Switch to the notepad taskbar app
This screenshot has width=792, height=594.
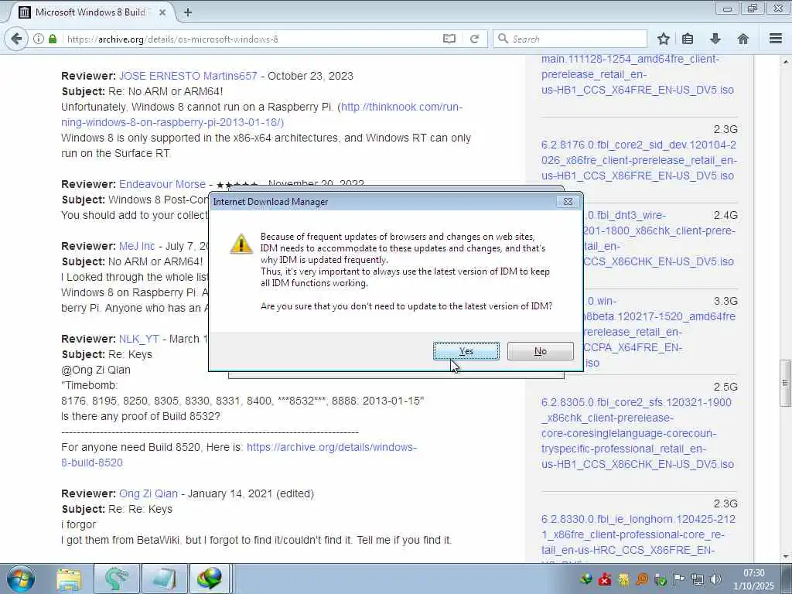[x=164, y=579]
